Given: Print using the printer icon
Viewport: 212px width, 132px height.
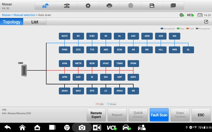Looking at the screenshot, I should coord(109,6).
